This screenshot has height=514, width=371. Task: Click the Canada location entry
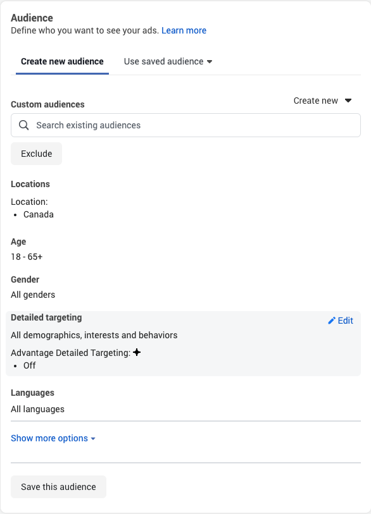click(x=39, y=214)
